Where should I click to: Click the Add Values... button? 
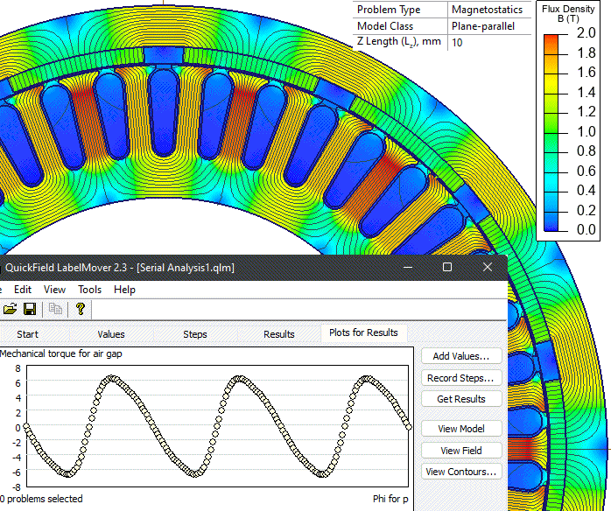pyautogui.click(x=461, y=356)
